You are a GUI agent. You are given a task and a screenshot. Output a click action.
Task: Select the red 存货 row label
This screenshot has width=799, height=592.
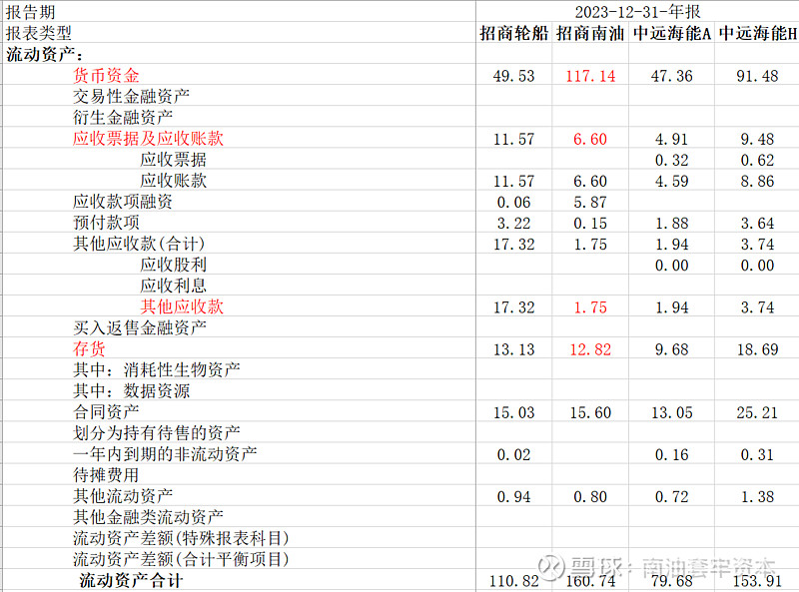point(89,348)
